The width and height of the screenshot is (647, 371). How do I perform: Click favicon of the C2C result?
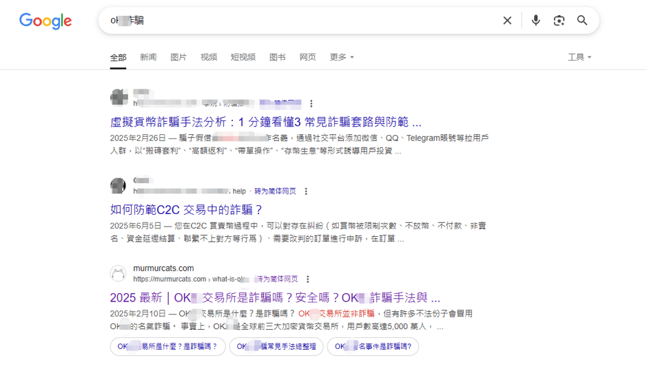[x=118, y=186]
